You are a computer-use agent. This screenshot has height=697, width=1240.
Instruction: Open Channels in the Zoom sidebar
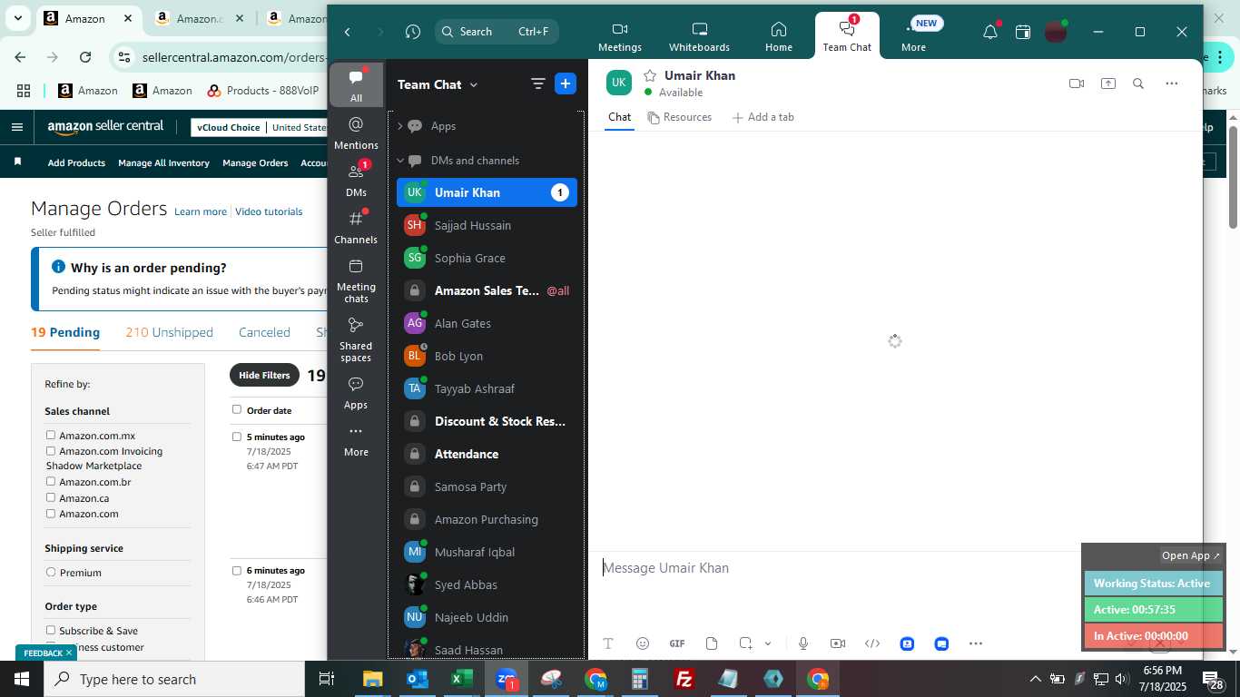pyautogui.click(x=356, y=227)
